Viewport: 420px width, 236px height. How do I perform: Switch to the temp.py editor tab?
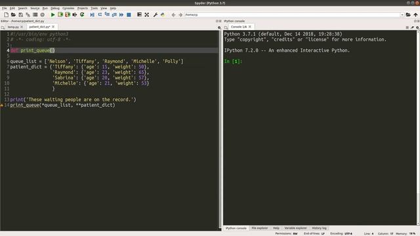point(13,27)
